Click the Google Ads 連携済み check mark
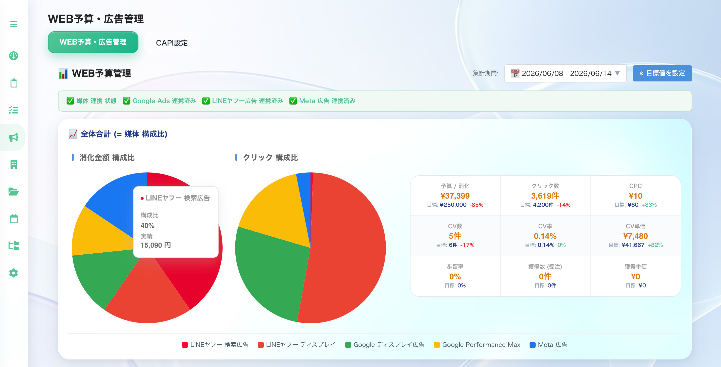Image resolution: width=721 pixels, height=367 pixels. [x=127, y=101]
